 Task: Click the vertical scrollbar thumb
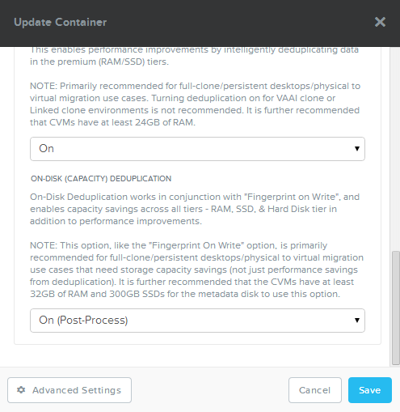(x=395, y=308)
